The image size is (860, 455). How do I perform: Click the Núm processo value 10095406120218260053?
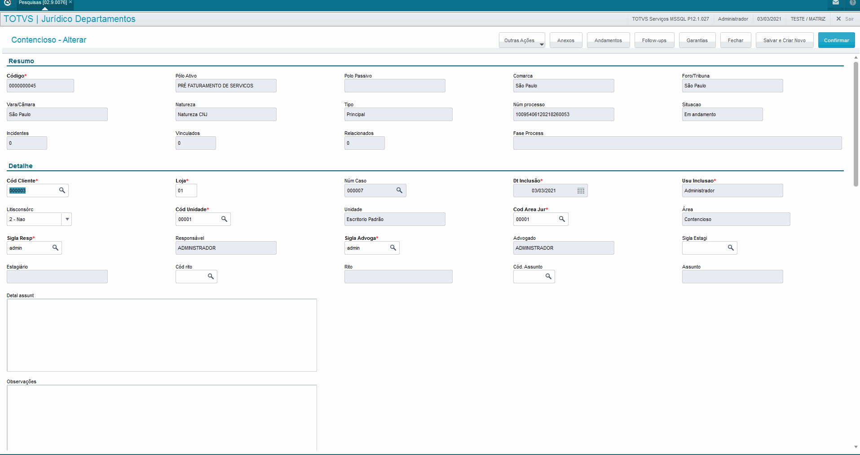(564, 114)
